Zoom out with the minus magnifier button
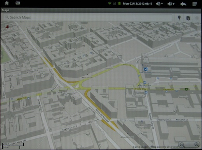 (x=183, y=145)
